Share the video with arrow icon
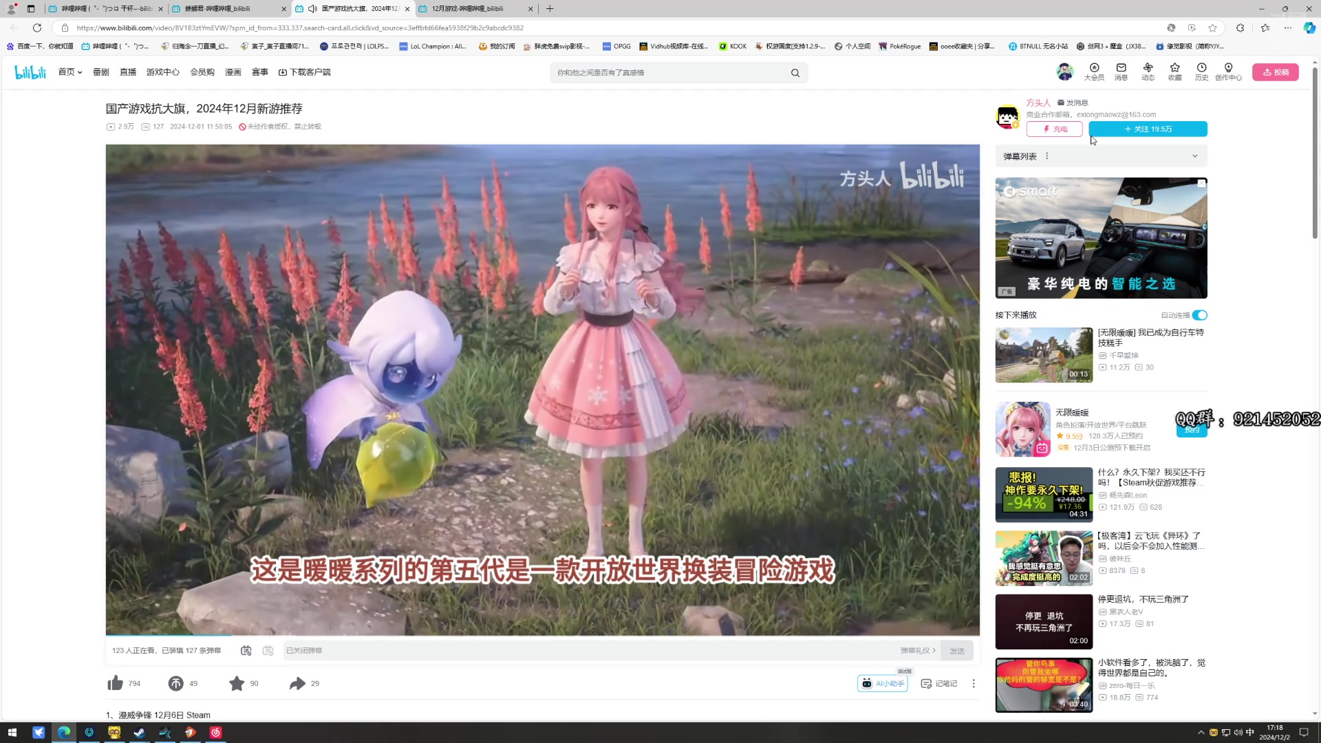Image resolution: width=1321 pixels, height=743 pixels. point(297,683)
